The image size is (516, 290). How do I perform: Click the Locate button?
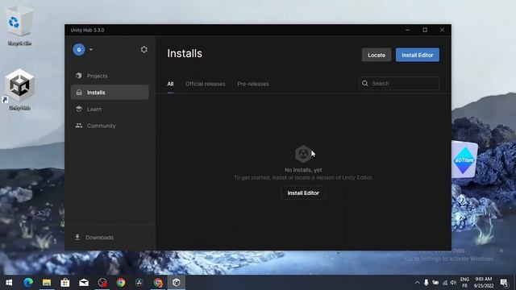coord(377,55)
